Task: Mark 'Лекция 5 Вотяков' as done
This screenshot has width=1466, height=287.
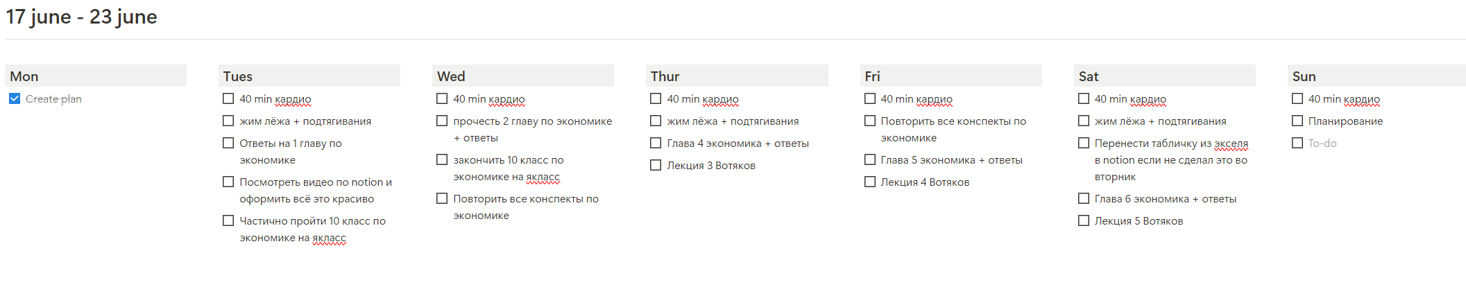Action: coord(1084,220)
